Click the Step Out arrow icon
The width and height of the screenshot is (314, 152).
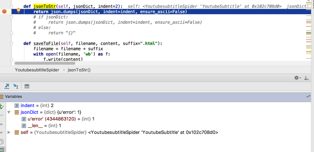click(7, 86)
